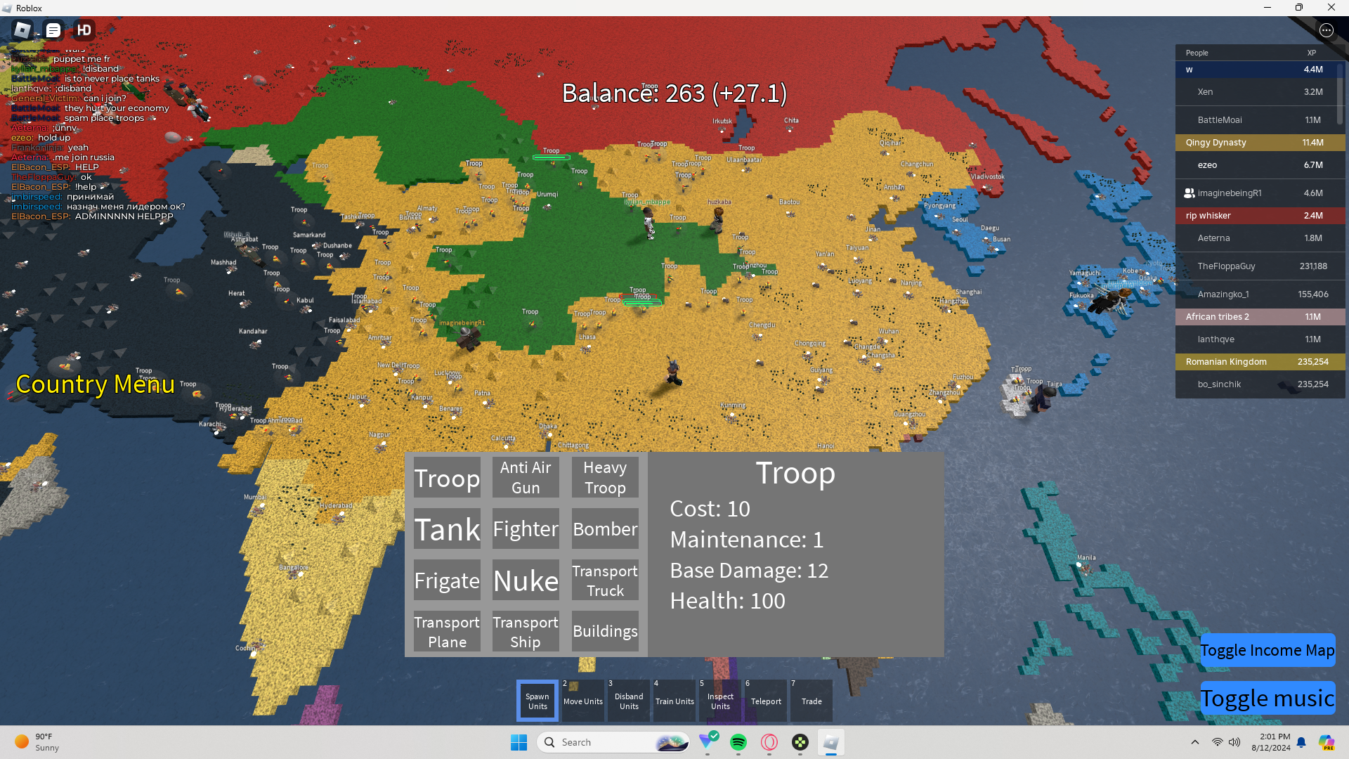Click the leaderboard scrollbar
This screenshot has height=759, width=1349.
[1340, 95]
